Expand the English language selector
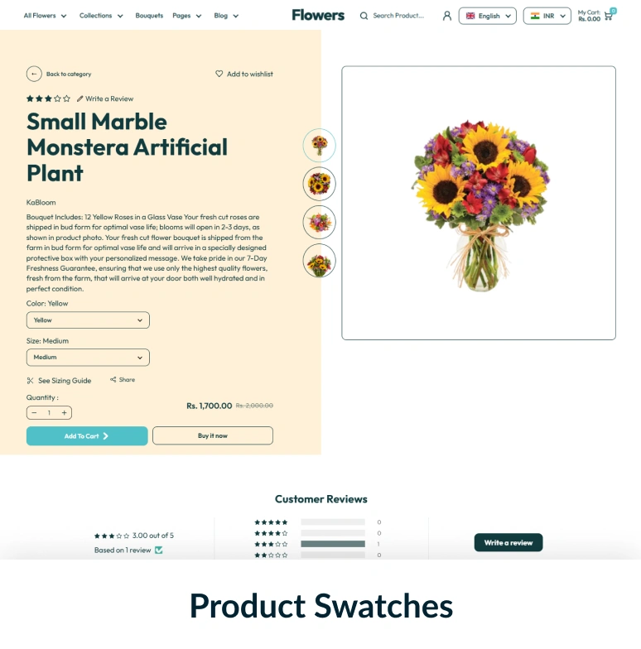The width and height of the screenshot is (641, 649). tap(487, 16)
